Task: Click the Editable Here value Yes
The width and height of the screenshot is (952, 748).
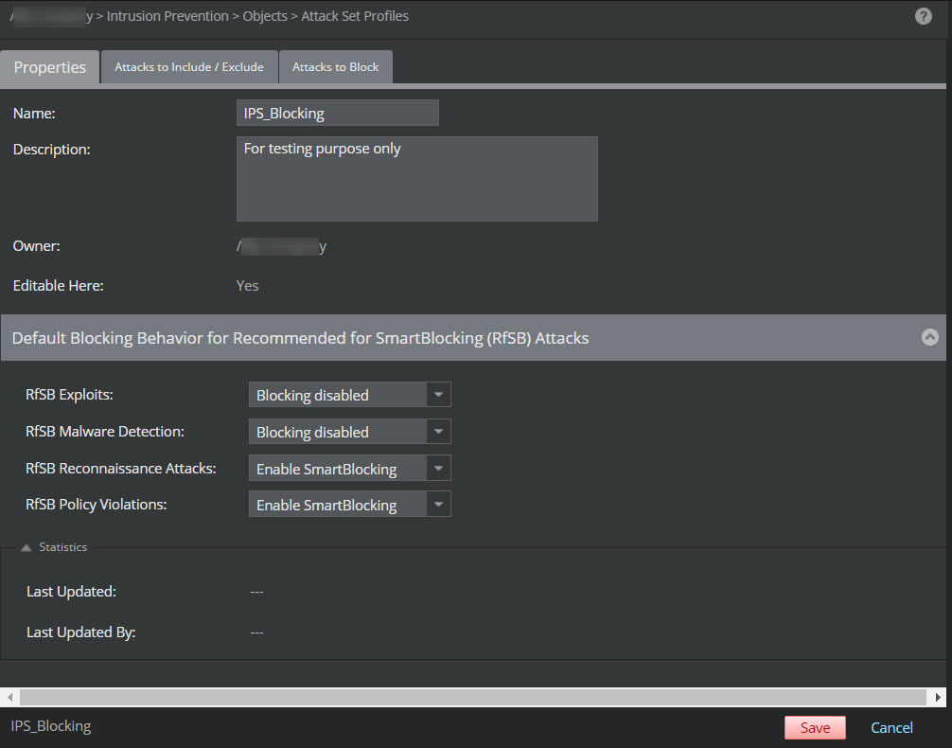Action: click(x=247, y=286)
